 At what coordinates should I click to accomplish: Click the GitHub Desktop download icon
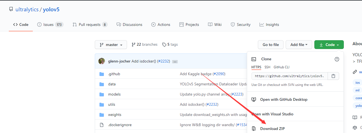click(x=254, y=99)
